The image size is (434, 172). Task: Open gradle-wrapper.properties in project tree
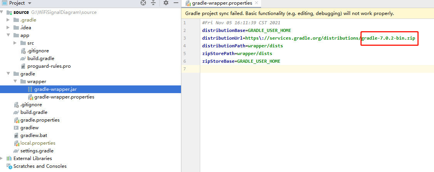(x=64, y=97)
